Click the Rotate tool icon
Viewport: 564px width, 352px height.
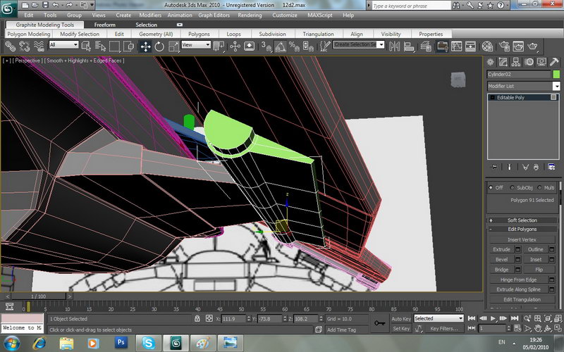point(159,46)
